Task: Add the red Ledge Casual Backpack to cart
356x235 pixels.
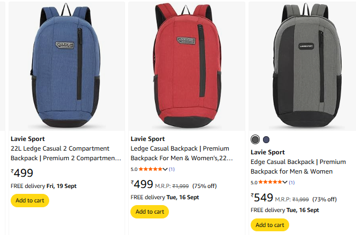Action: tap(150, 211)
